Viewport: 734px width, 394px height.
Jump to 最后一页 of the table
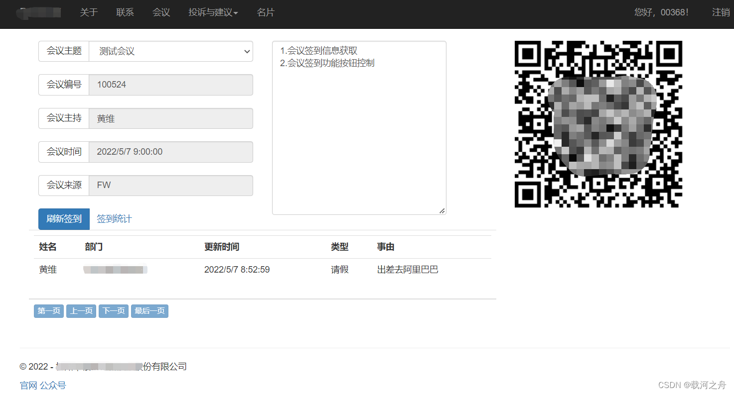(149, 311)
